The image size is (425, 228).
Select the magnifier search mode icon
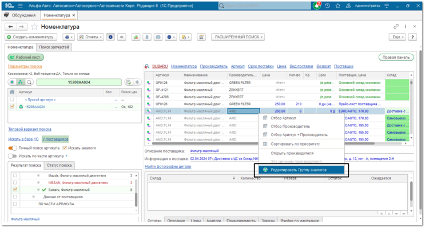point(29,82)
